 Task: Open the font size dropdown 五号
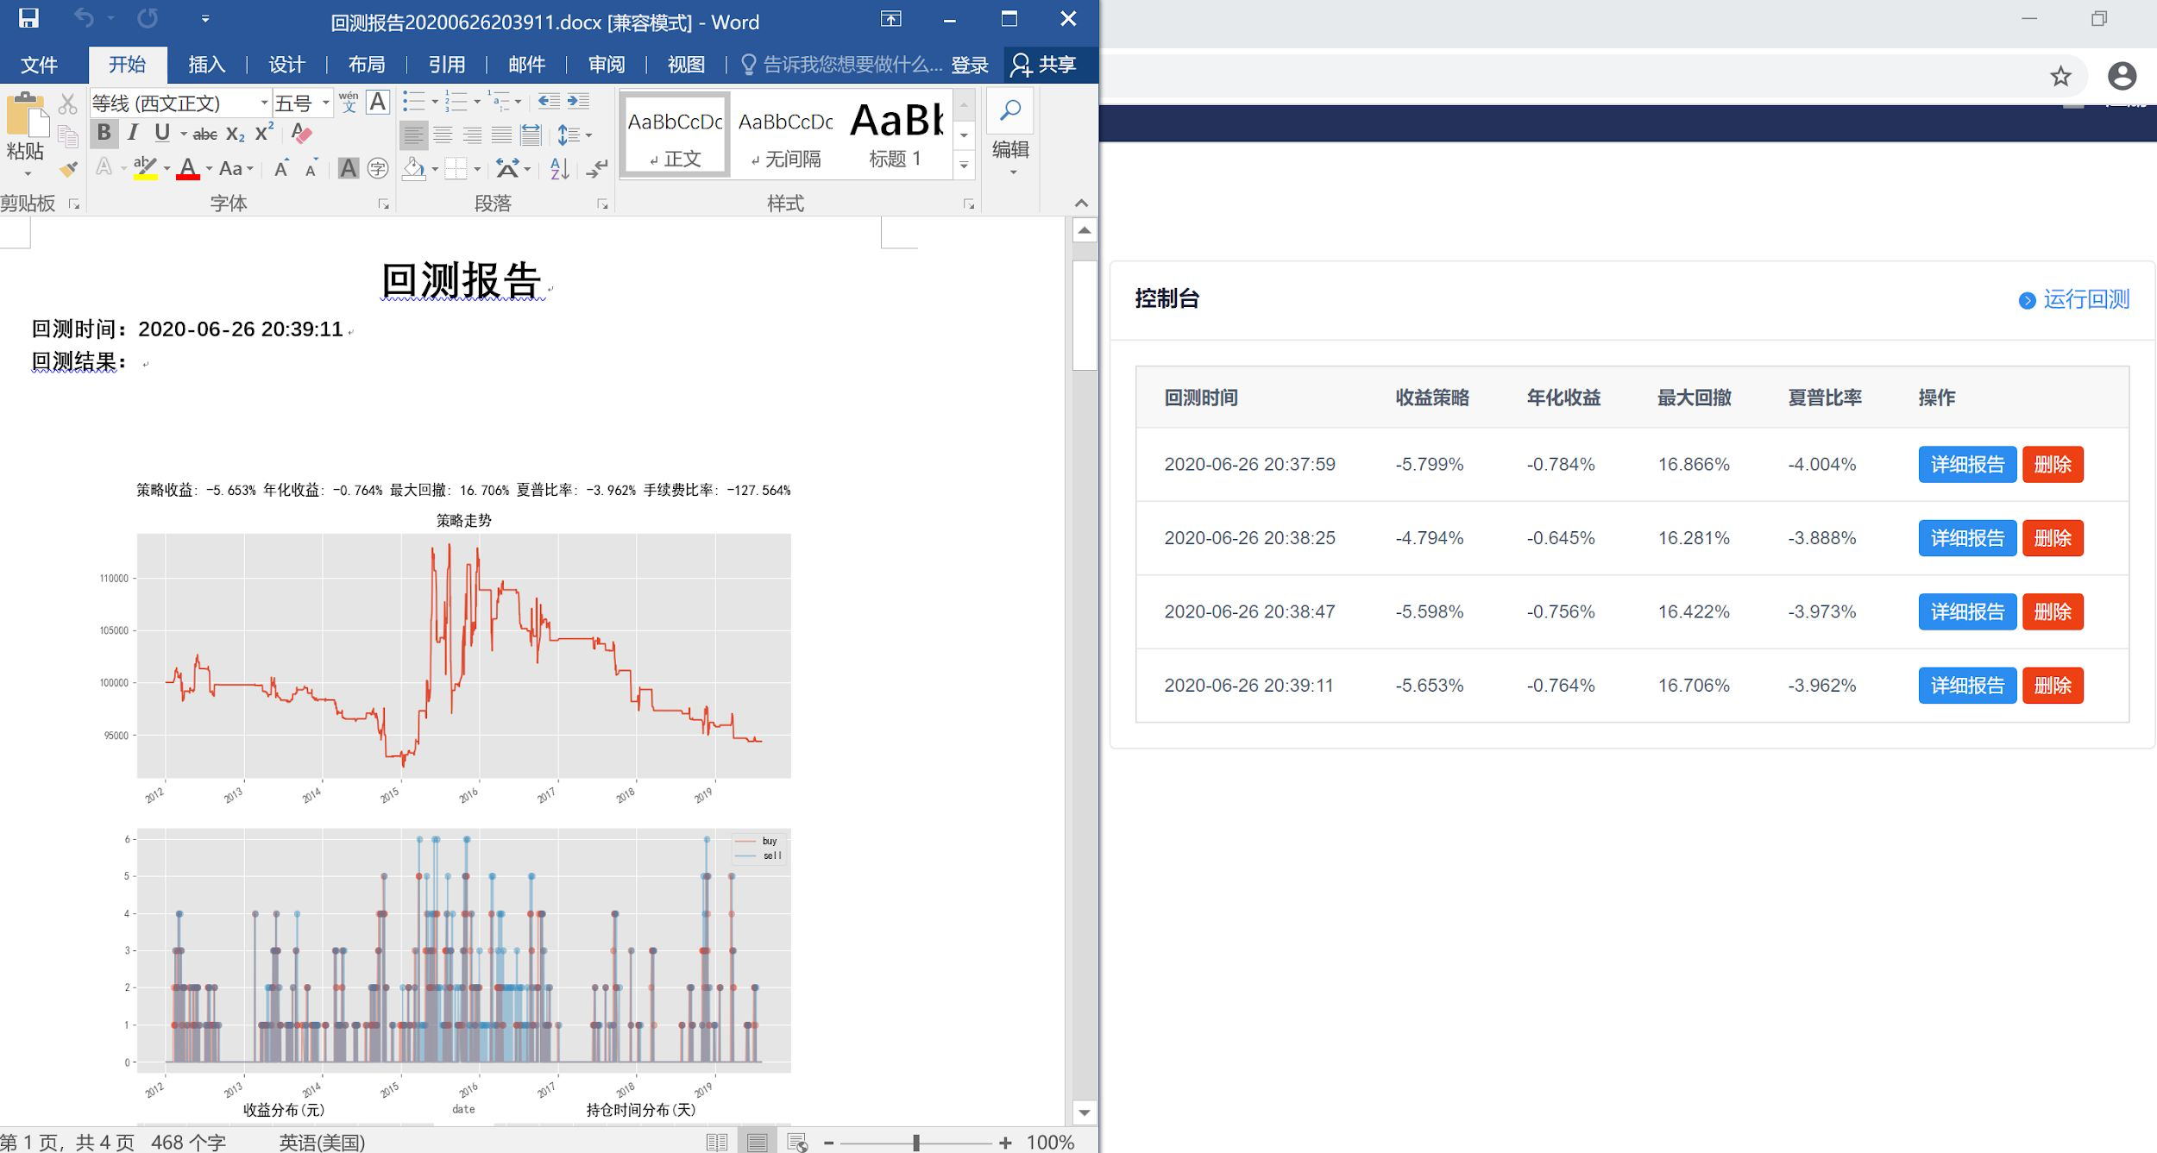[325, 103]
